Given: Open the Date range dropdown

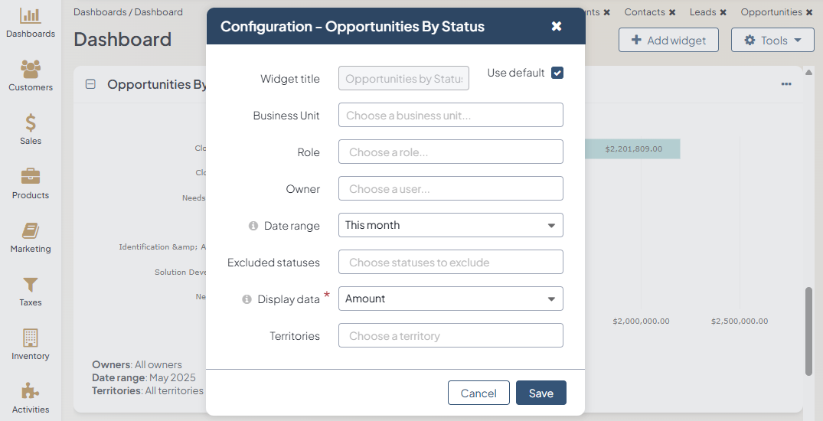Looking at the screenshot, I should click(x=450, y=225).
